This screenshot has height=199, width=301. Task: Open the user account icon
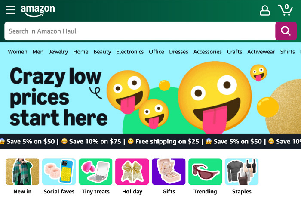[x=265, y=10]
